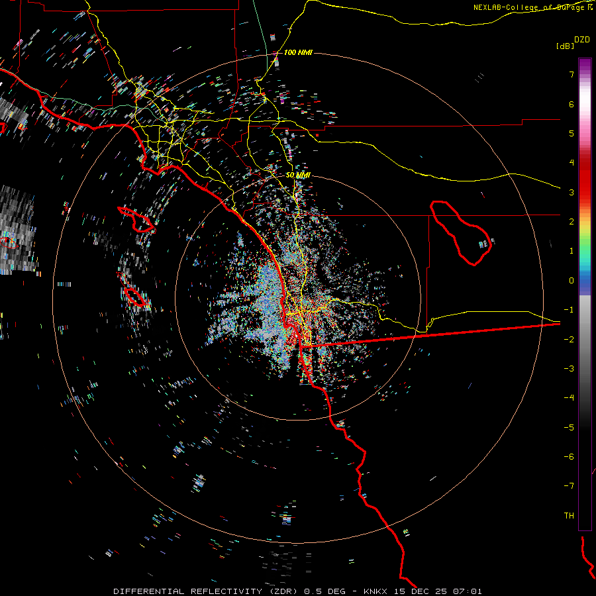Select the -2 dB tick label on scale

pyautogui.click(x=569, y=340)
